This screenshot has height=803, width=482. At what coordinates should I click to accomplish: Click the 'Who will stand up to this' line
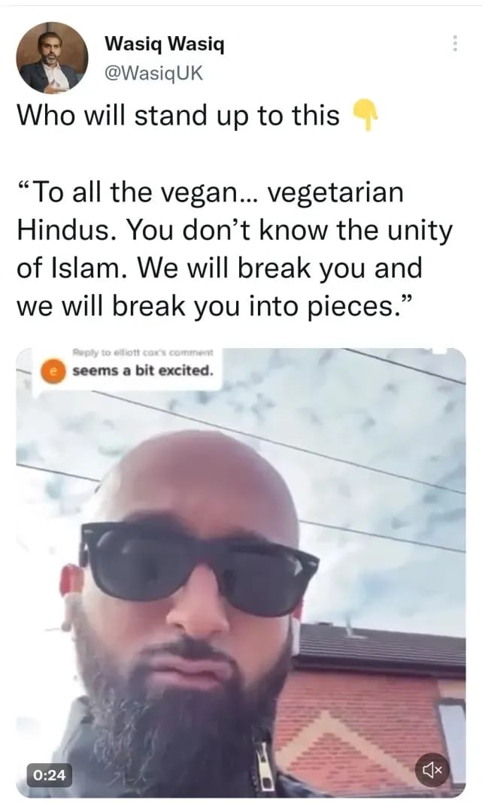pyautogui.click(x=178, y=115)
